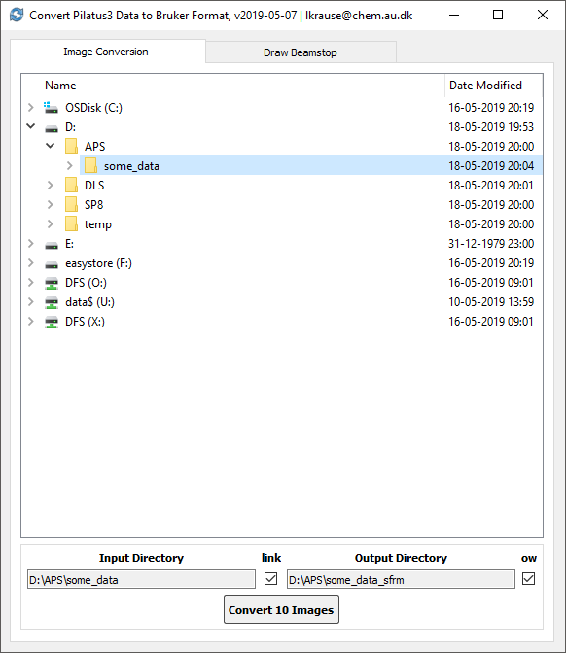Click the Convert 10 Images button

[281, 609]
